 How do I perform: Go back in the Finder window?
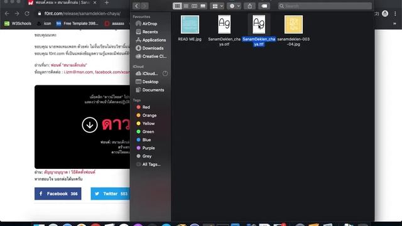point(137,6)
